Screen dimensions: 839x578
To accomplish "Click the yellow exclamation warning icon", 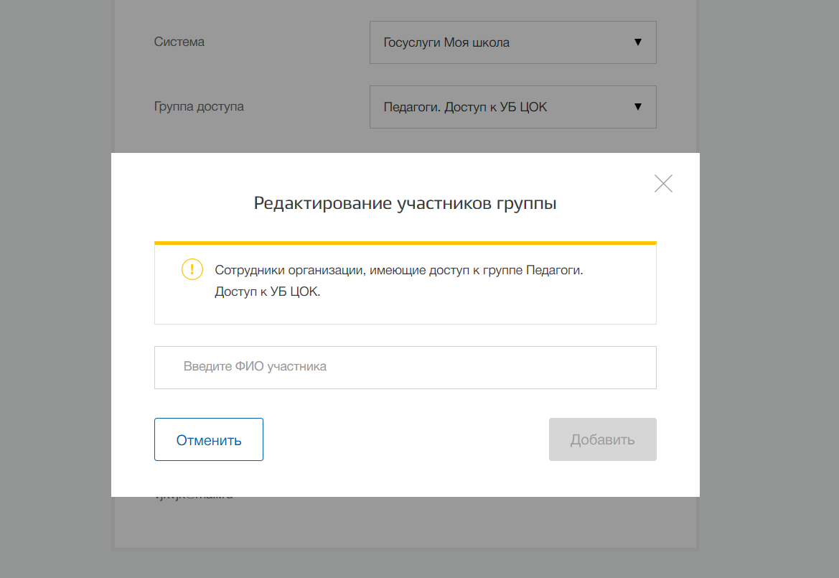I will [x=192, y=270].
